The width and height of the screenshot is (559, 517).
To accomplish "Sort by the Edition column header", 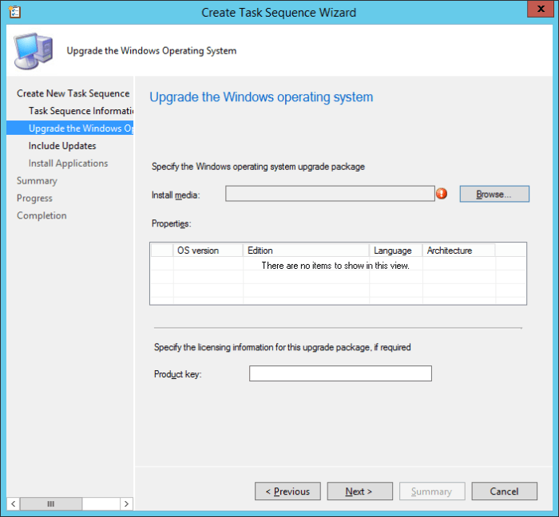I will [306, 251].
